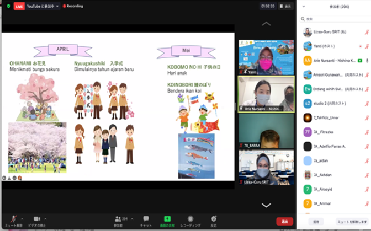This screenshot has width=371, height=231.
Task: Select the 7B_BARRA video tile
Action: 266,131
